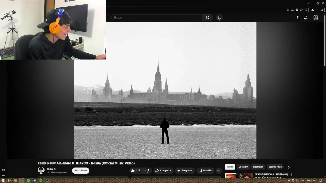Viewport: 326px width, 183px height.
Task: Open the Windows Start menu
Action: [x=3, y=180]
